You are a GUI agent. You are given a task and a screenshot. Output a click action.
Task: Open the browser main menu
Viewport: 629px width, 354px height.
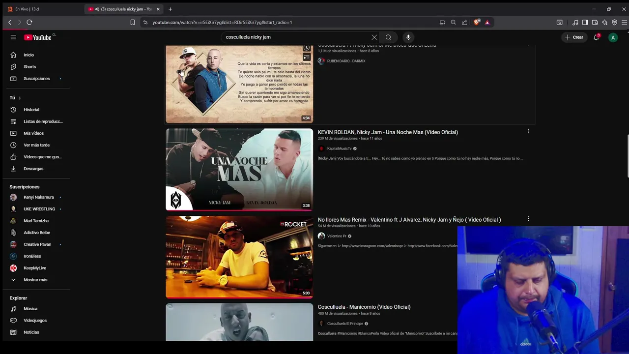coord(625,22)
